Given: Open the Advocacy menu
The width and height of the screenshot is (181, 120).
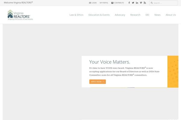Looking at the screenshot, I should (x=120, y=15).
